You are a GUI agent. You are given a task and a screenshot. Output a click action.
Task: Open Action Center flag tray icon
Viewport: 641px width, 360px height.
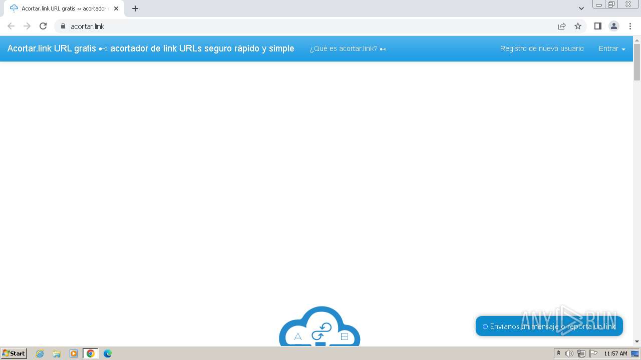[593, 353]
